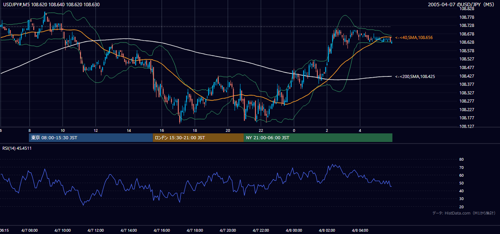This screenshot has width=500, height=234.
Task: Click RSI scale level 70
Action: (x=462, y=167)
